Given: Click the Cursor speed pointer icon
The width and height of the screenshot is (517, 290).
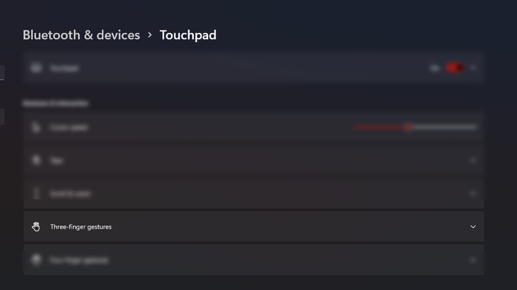Looking at the screenshot, I should click(x=37, y=127).
